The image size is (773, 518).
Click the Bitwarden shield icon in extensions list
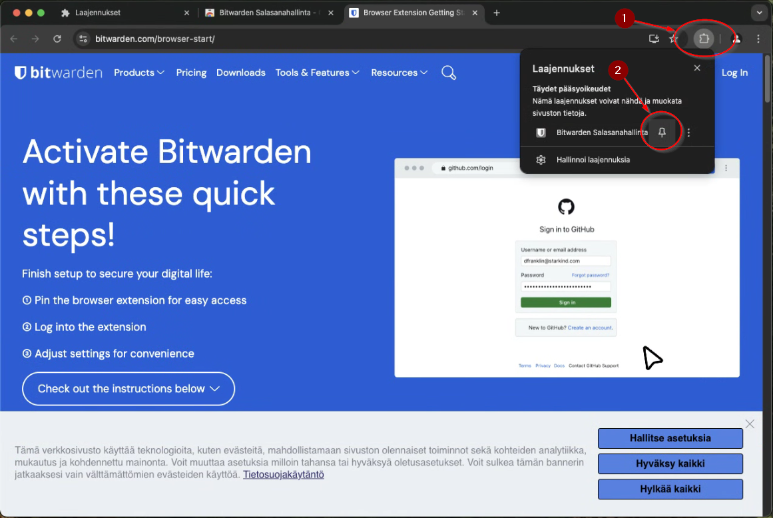pos(541,132)
